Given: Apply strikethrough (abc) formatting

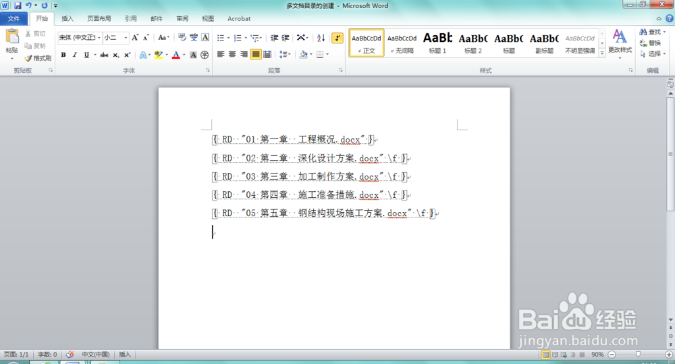Looking at the screenshot, I should pos(104,55).
